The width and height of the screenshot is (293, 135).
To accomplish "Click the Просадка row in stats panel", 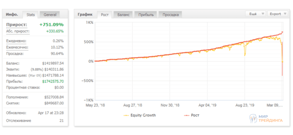I will click(x=15, y=54).
